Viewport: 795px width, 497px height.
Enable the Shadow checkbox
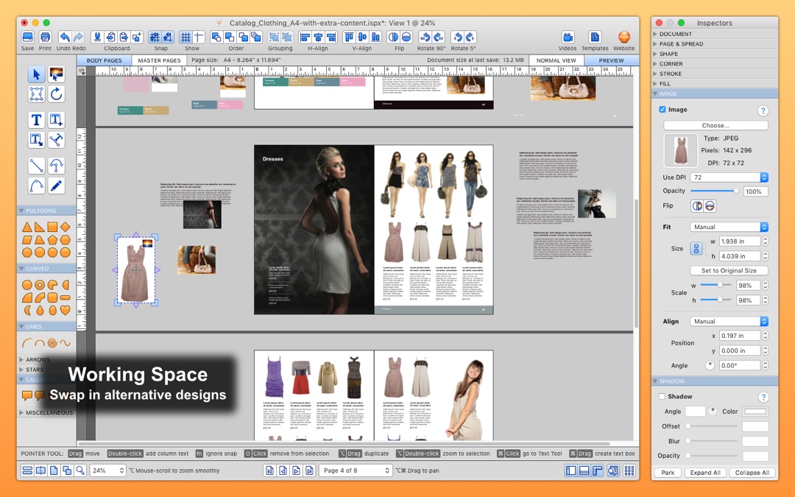pyautogui.click(x=662, y=397)
